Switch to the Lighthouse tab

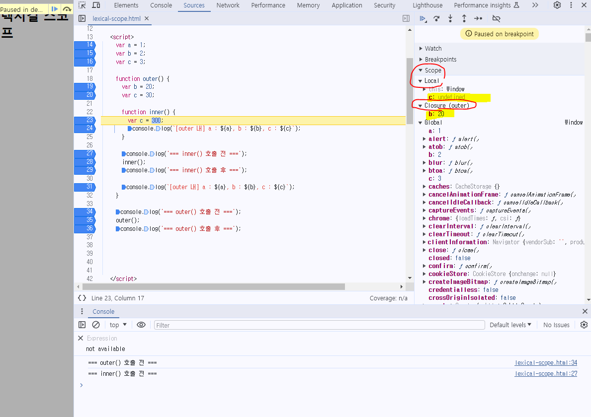pos(427,5)
